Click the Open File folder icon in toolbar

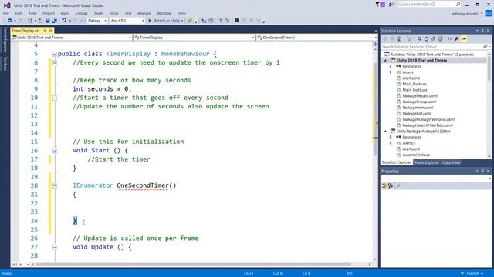coord(40,21)
